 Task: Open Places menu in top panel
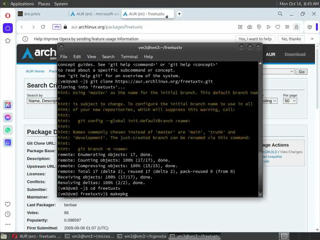click(44, 4)
